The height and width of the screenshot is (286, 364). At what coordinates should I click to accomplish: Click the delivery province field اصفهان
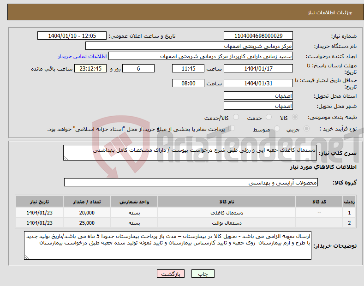pyautogui.click(x=258, y=95)
